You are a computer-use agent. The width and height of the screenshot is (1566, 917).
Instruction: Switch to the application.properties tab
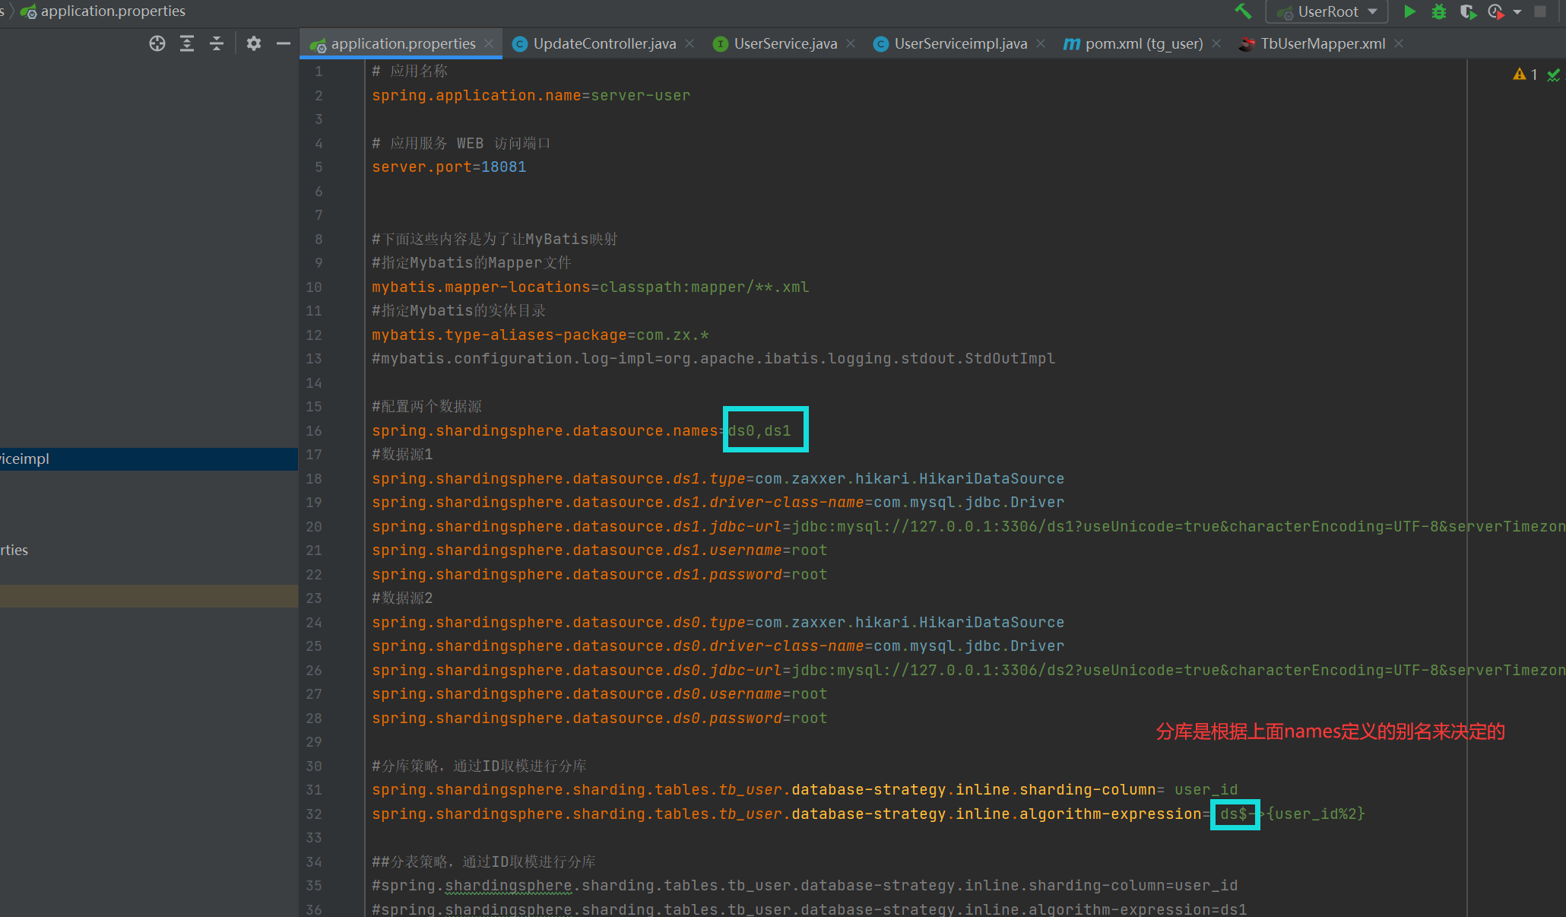[x=403, y=43]
